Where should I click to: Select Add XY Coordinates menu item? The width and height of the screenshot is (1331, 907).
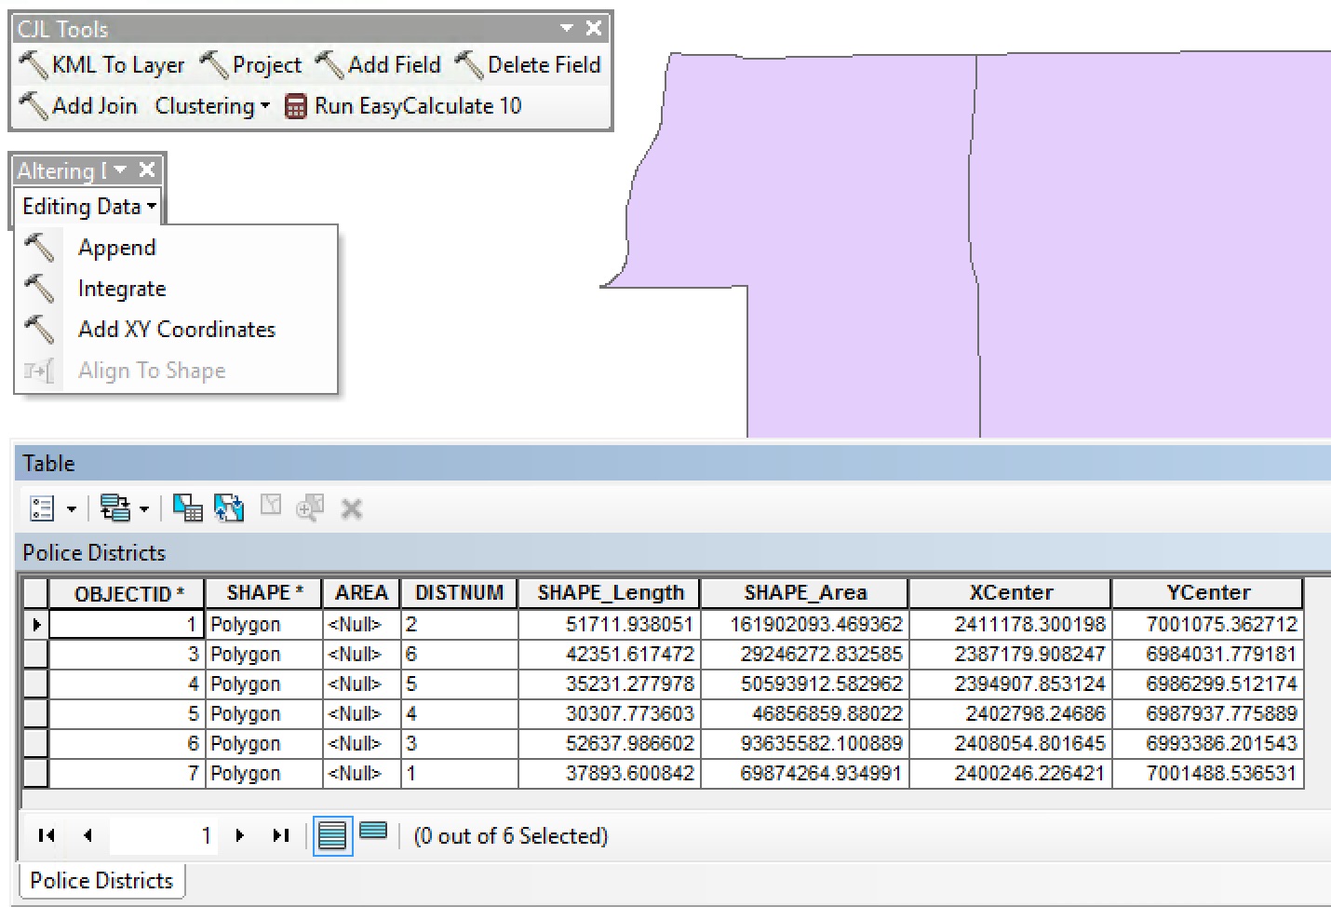pos(176,330)
